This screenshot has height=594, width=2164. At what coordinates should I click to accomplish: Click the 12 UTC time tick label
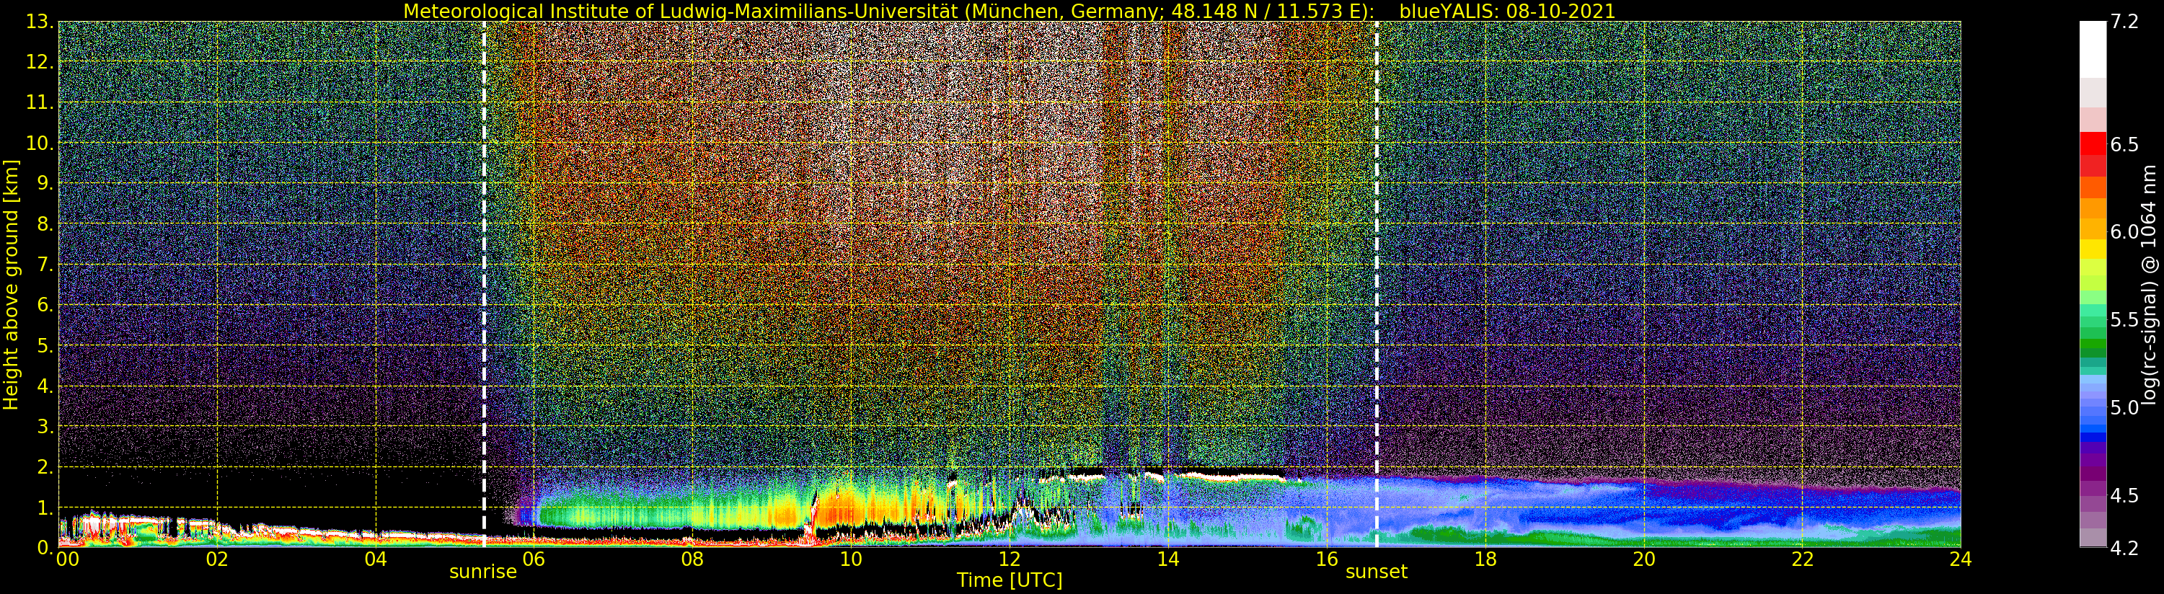point(1010,559)
